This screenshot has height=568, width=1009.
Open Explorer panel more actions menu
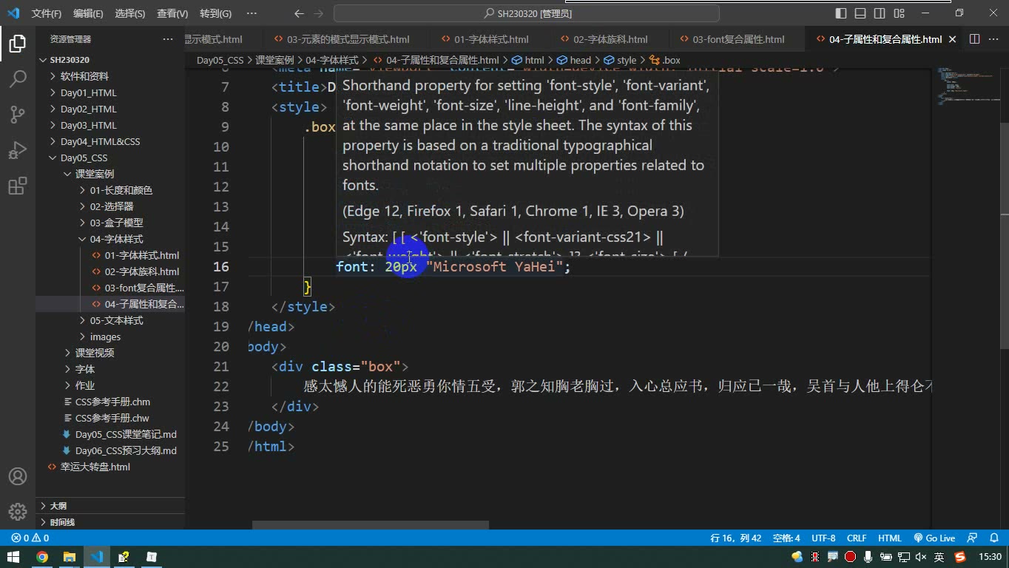point(168,39)
